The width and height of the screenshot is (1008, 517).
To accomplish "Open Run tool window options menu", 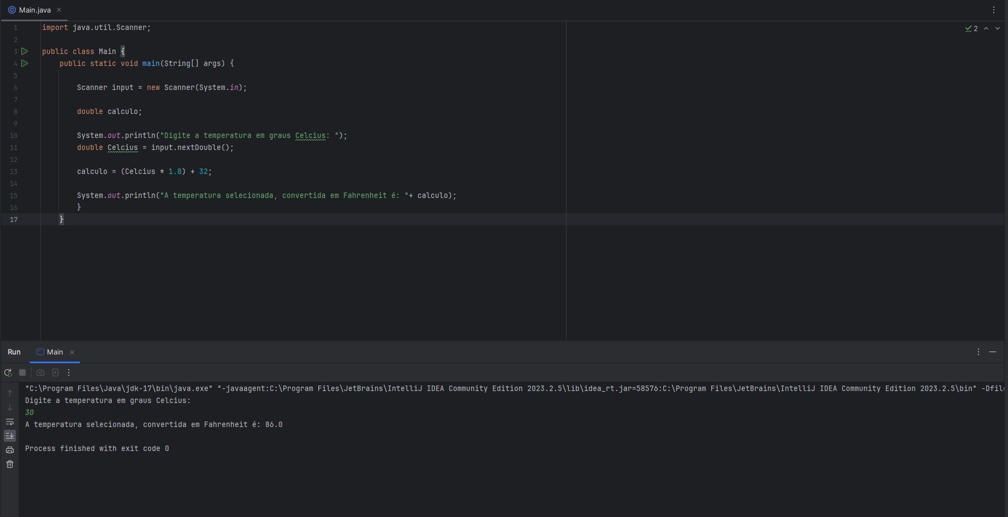I will 979,352.
